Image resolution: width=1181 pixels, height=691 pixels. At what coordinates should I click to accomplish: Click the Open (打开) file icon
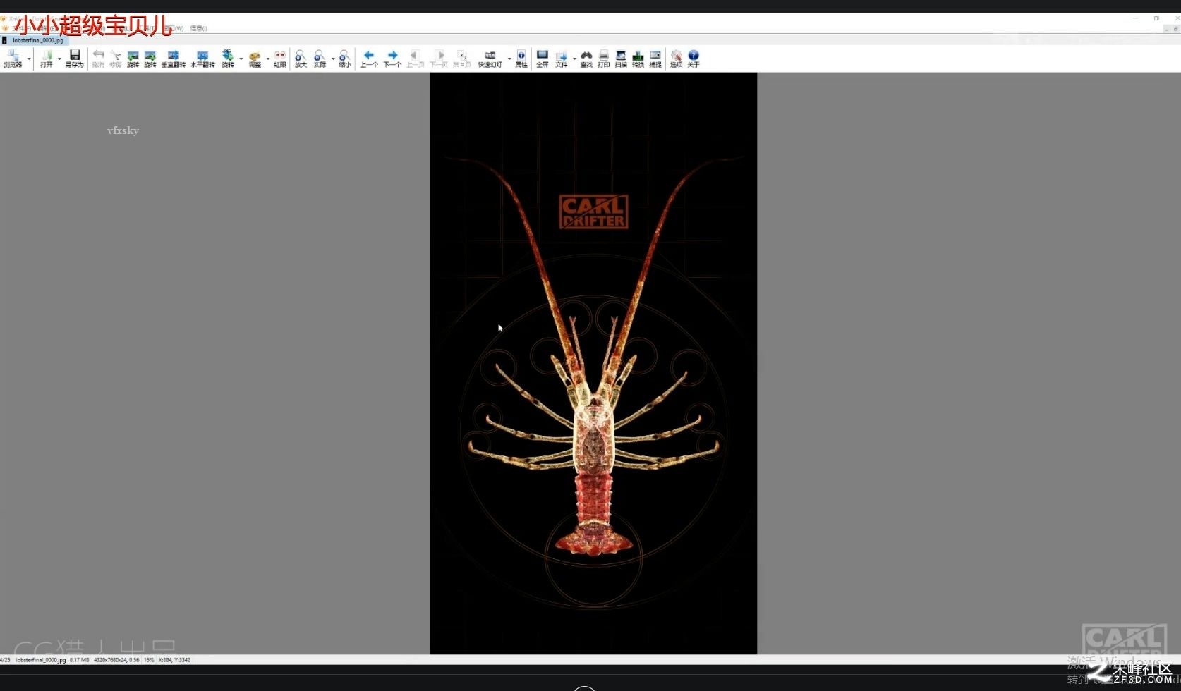coord(47,59)
